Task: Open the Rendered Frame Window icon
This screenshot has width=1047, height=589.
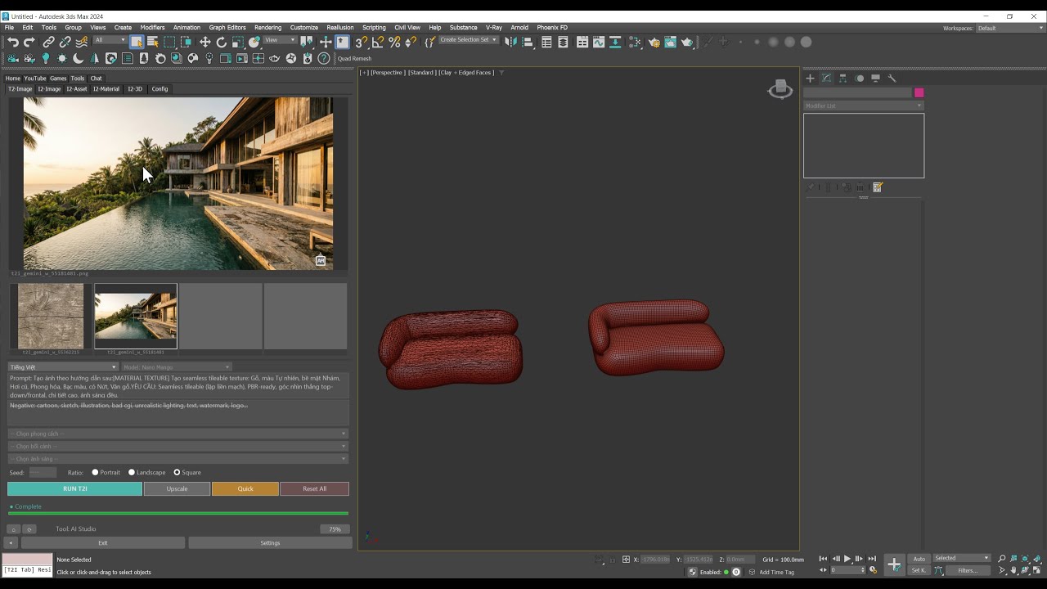Action: [x=671, y=42]
